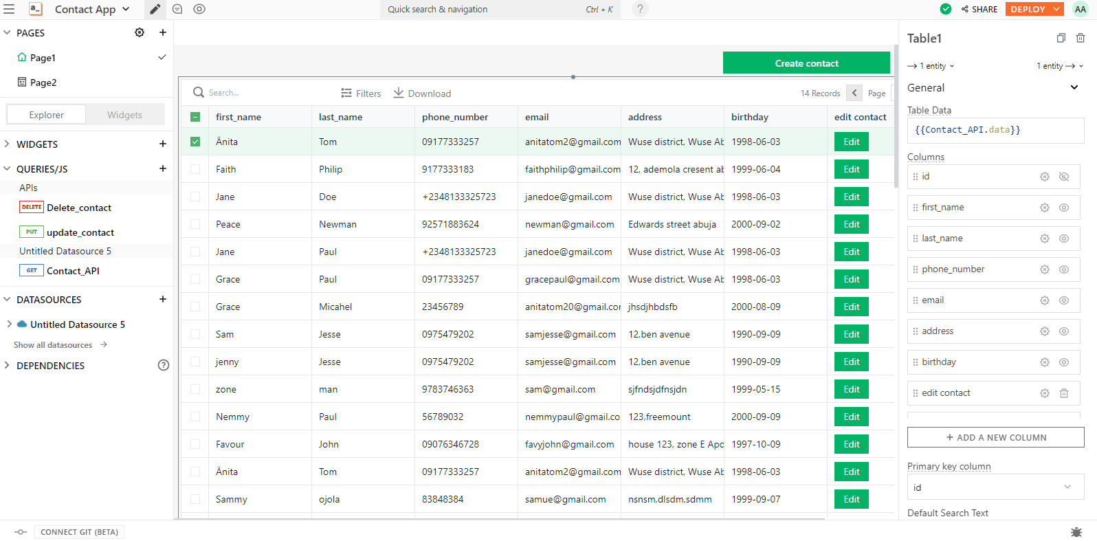1097x541 pixels.
Task: Click the Deploy button
Action: click(1028, 9)
